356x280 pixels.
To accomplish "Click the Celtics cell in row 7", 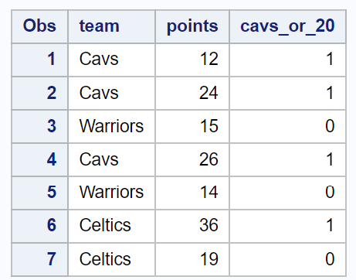I will click(112, 259).
